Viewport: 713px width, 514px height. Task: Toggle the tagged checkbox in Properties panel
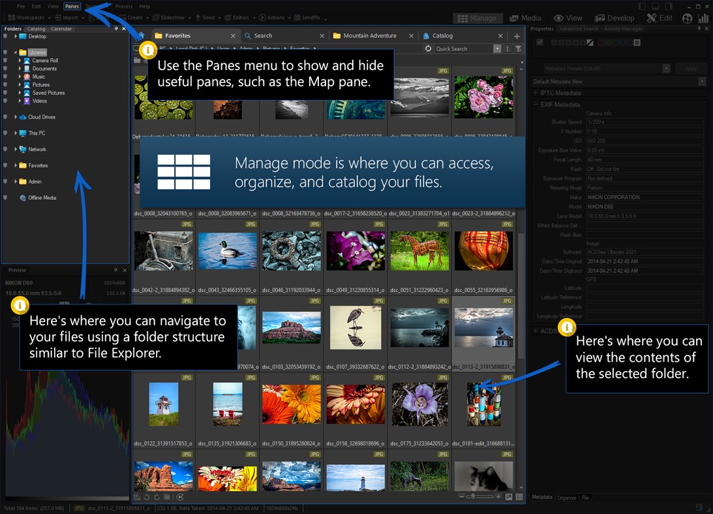(540, 42)
